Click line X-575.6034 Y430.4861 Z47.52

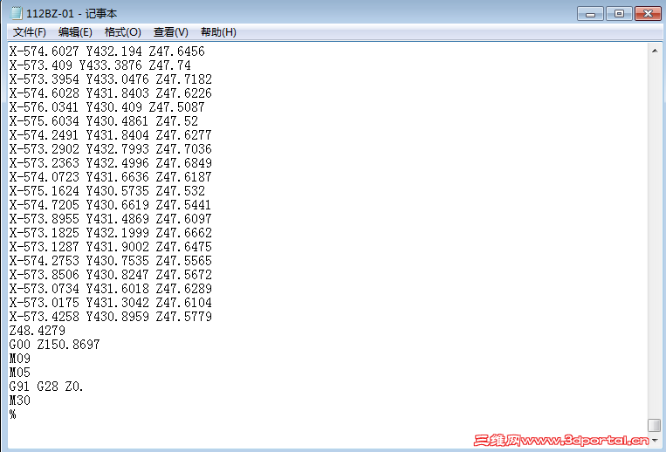tap(104, 121)
